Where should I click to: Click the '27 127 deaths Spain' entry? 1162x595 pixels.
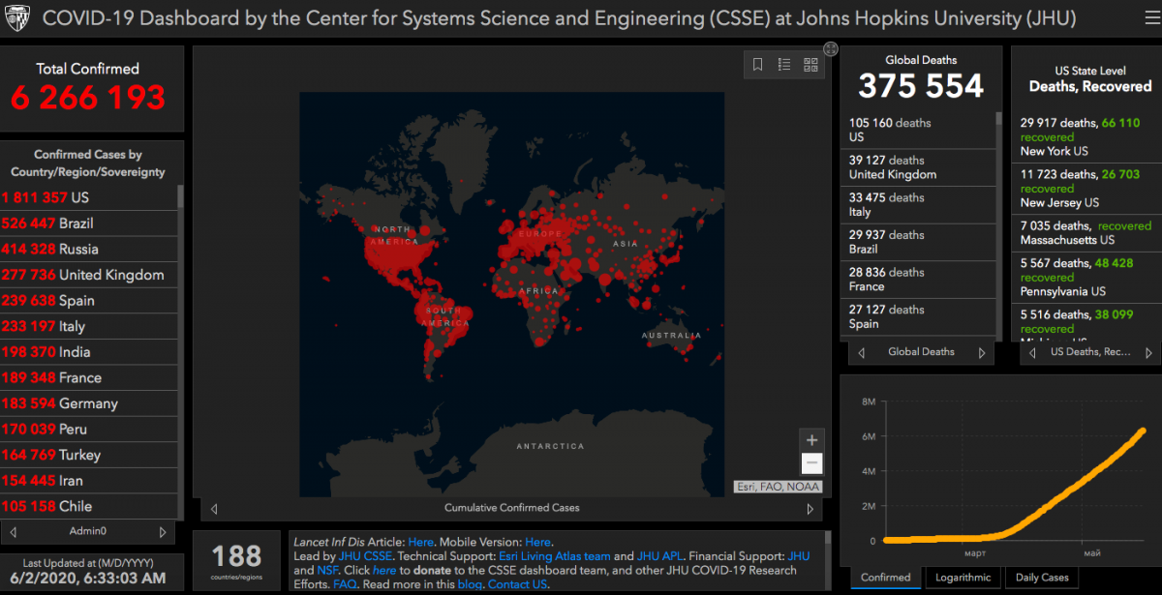tap(918, 316)
